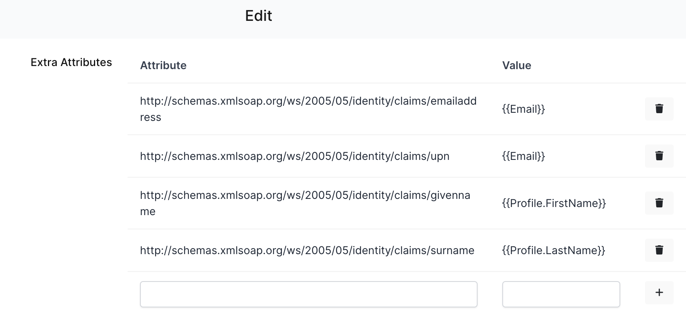Image resolution: width=686 pixels, height=319 pixels.
Task: Click the {{Email}} value for emailaddress
Action: pos(523,109)
